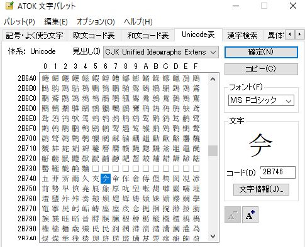Click the ATOK palette title bar icon

[9, 6]
